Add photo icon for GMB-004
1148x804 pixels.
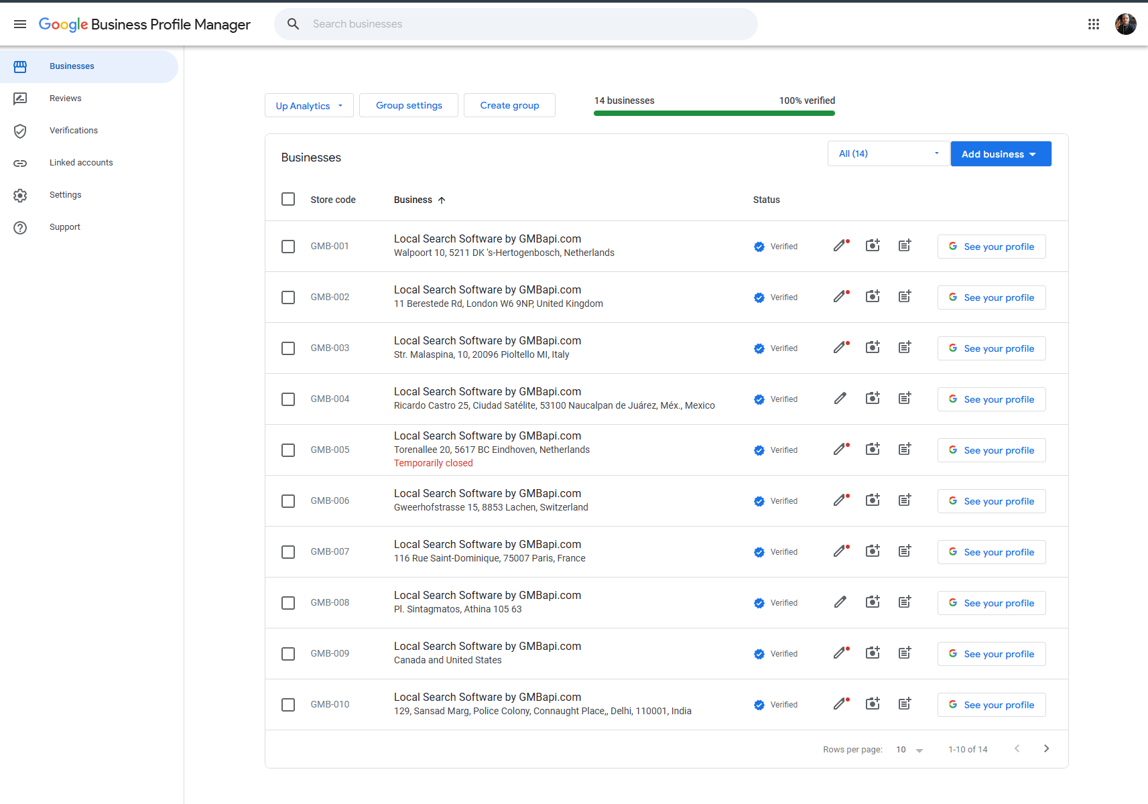873,398
